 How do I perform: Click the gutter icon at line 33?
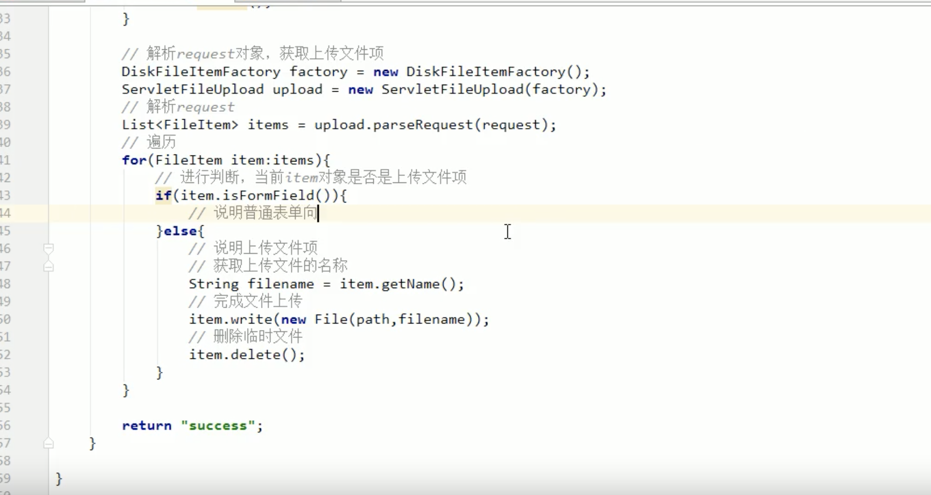pos(48,18)
